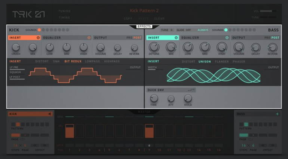Expand the MASTER section tab
The image size is (288, 159).
click(x=144, y=111)
